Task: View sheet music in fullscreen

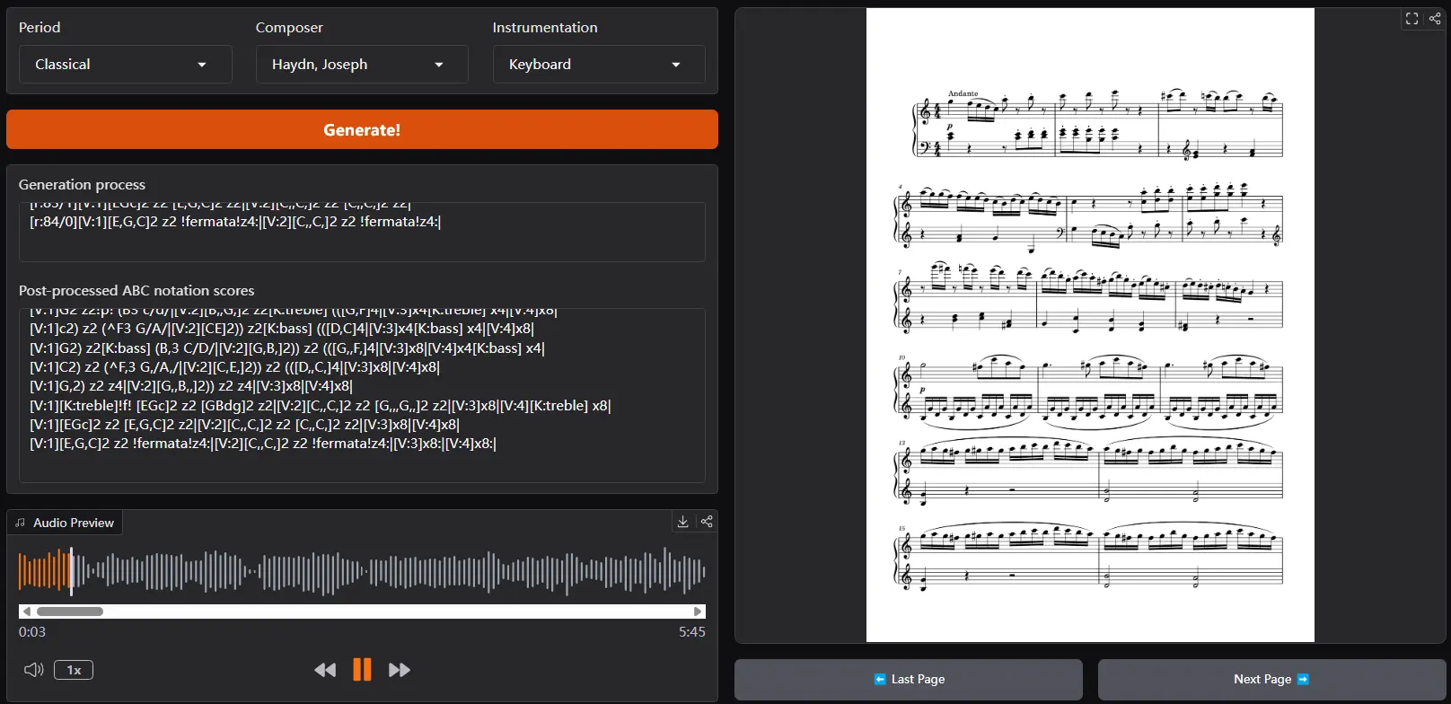Action: point(1411,18)
